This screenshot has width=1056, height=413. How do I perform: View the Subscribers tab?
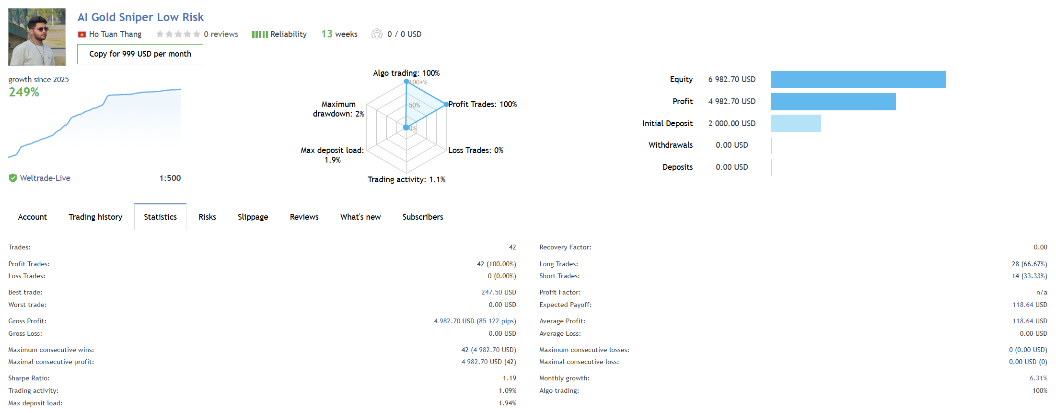click(423, 217)
